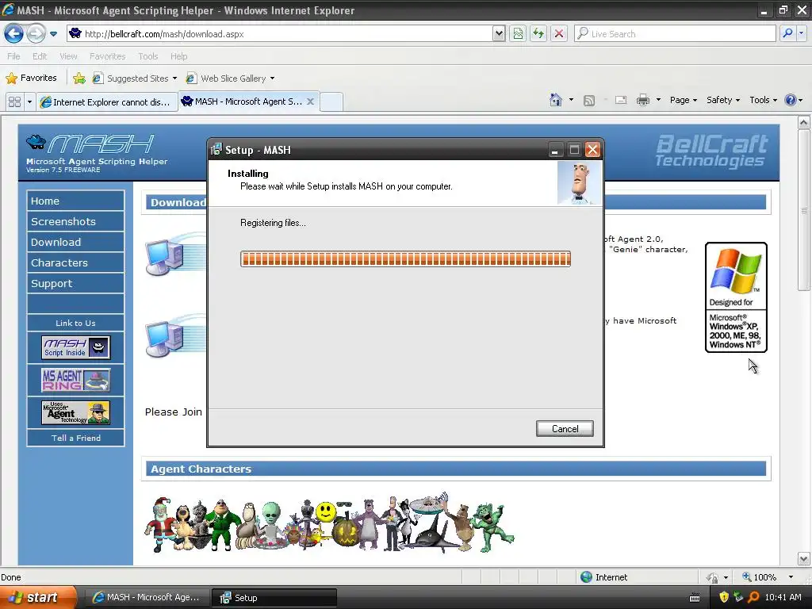This screenshot has height=609, width=812.
Task: Click the Home icon in command bar
Action: (556, 100)
